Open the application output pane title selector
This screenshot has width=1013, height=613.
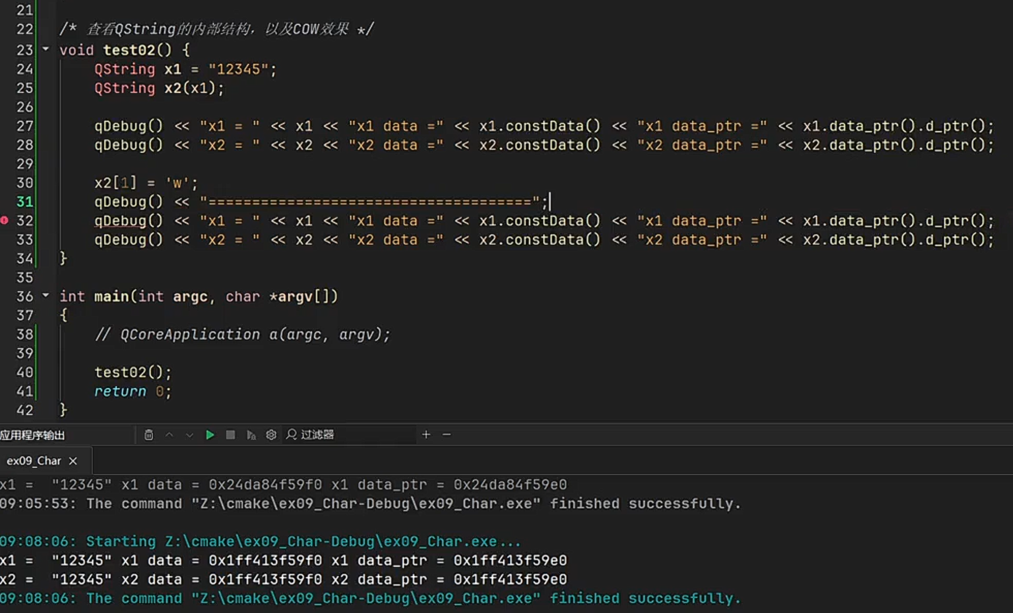coord(33,435)
